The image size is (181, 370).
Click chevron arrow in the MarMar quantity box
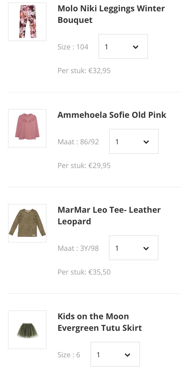[x=146, y=248]
